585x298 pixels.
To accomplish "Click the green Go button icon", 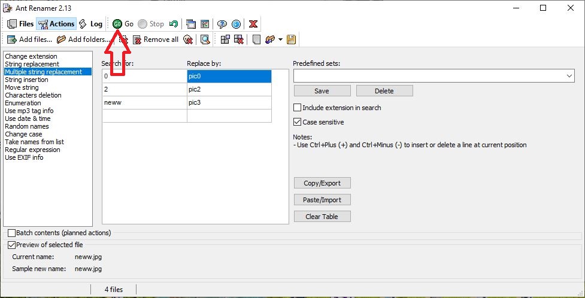I will [x=117, y=24].
